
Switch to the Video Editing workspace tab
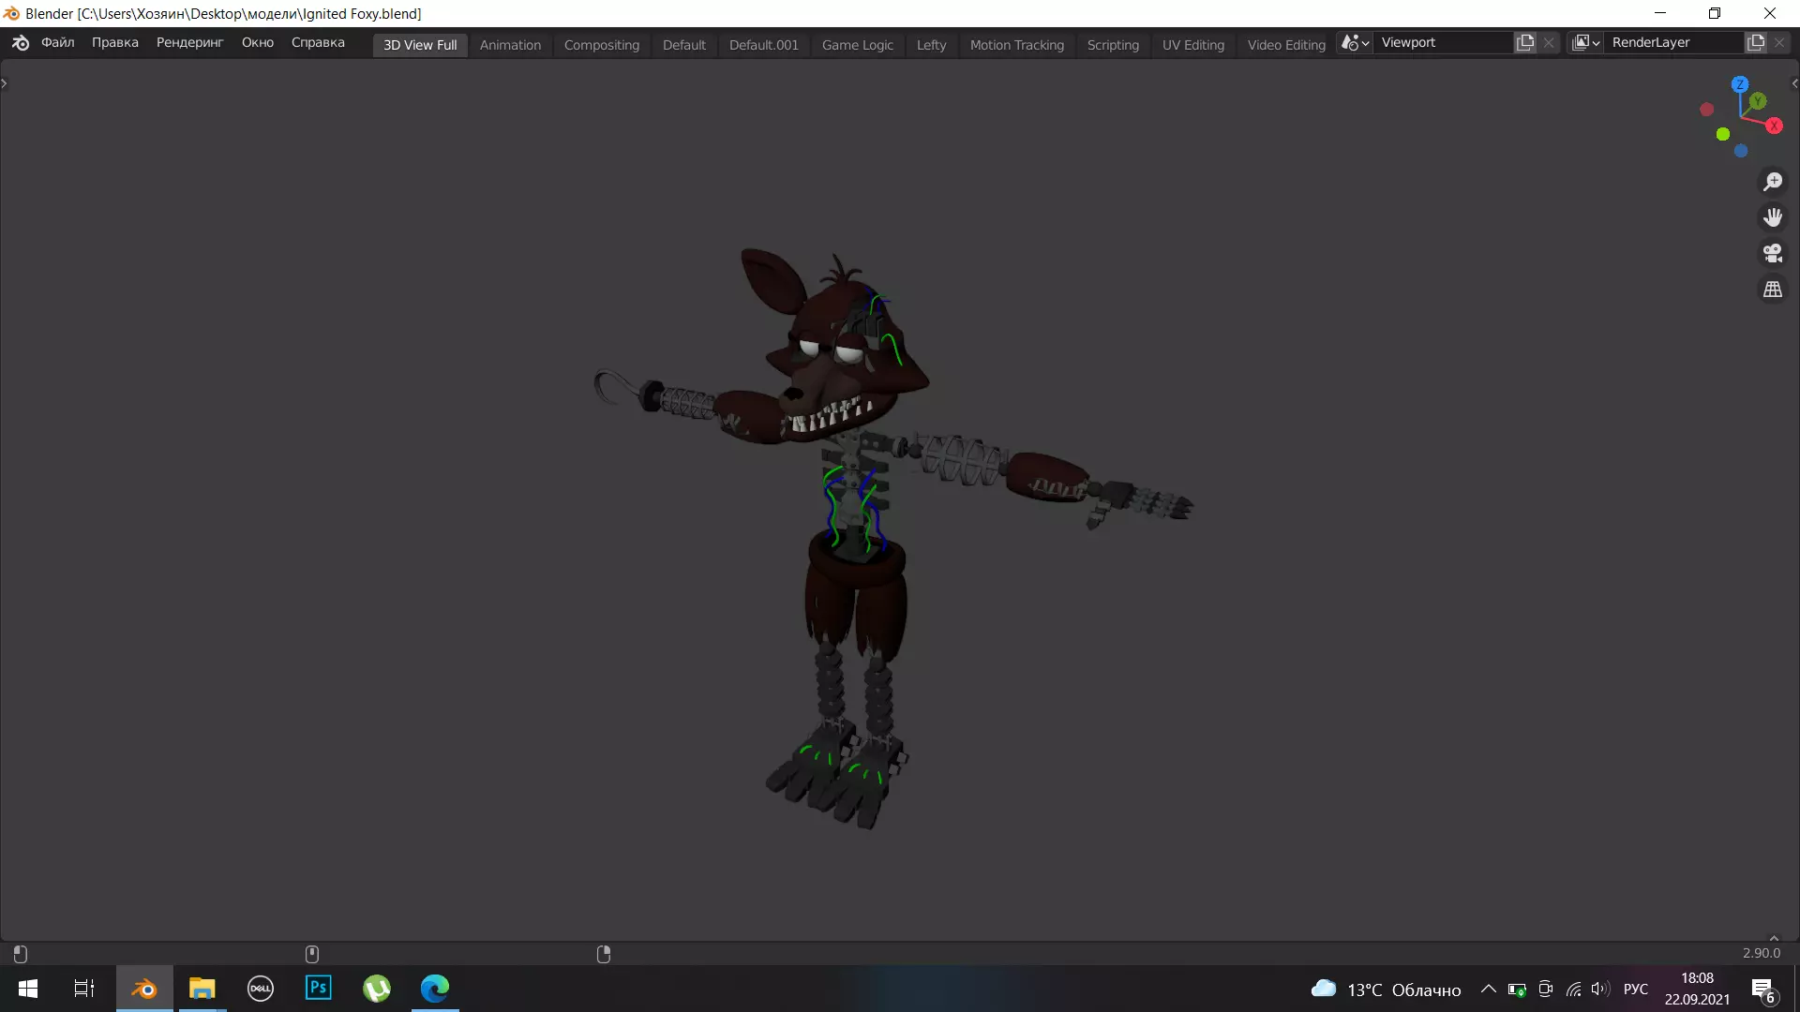[x=1286, y=45]
